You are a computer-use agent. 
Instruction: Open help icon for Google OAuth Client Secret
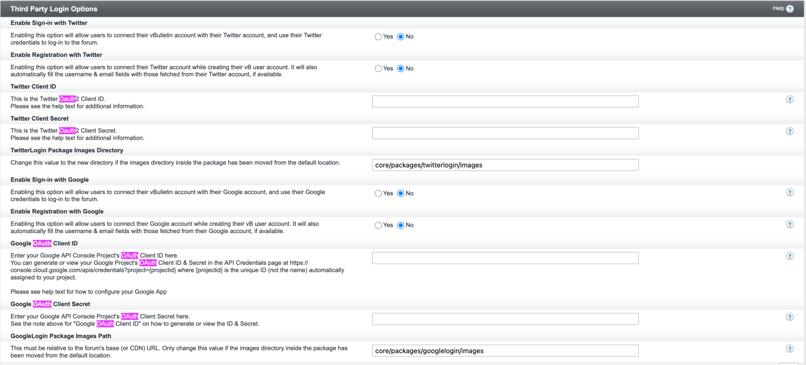click(x=790, y=317)
